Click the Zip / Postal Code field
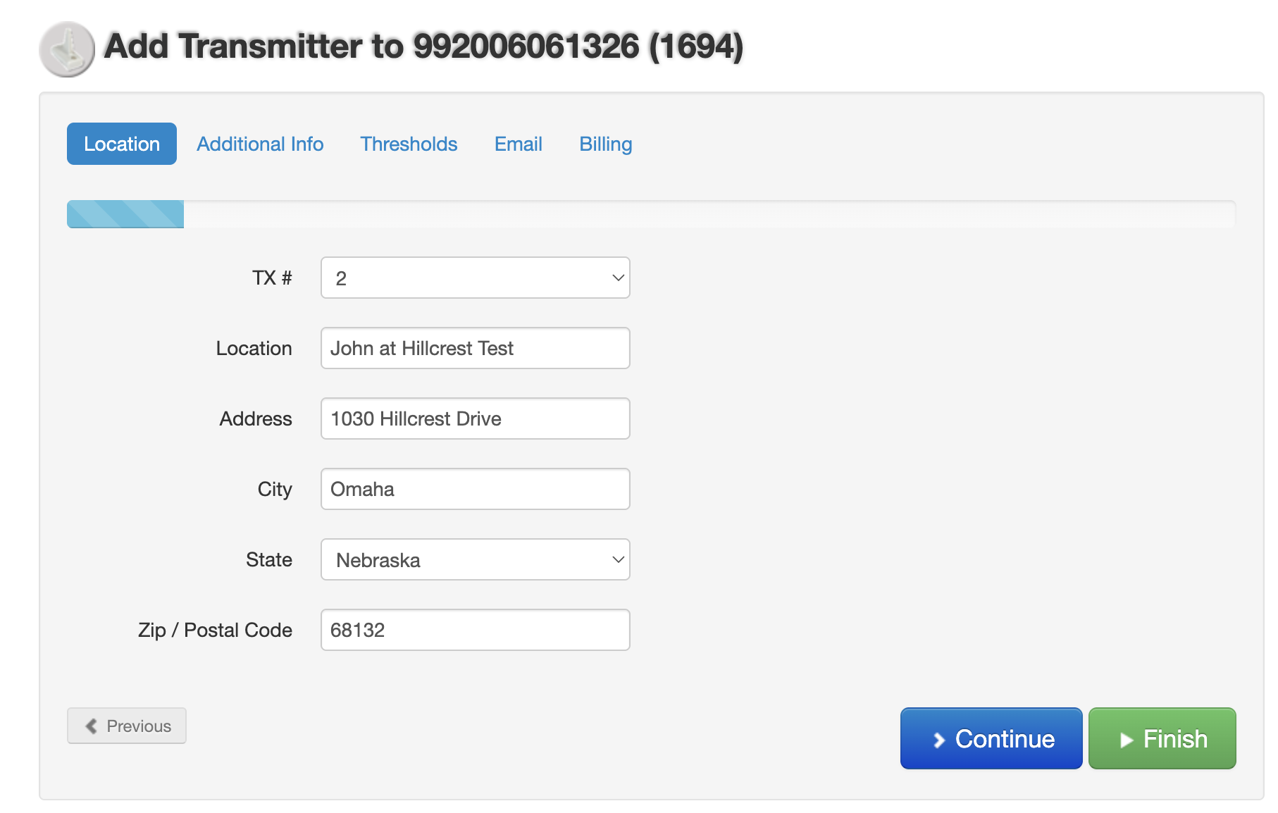This screenshot has width=1278, height=813. 475,630
